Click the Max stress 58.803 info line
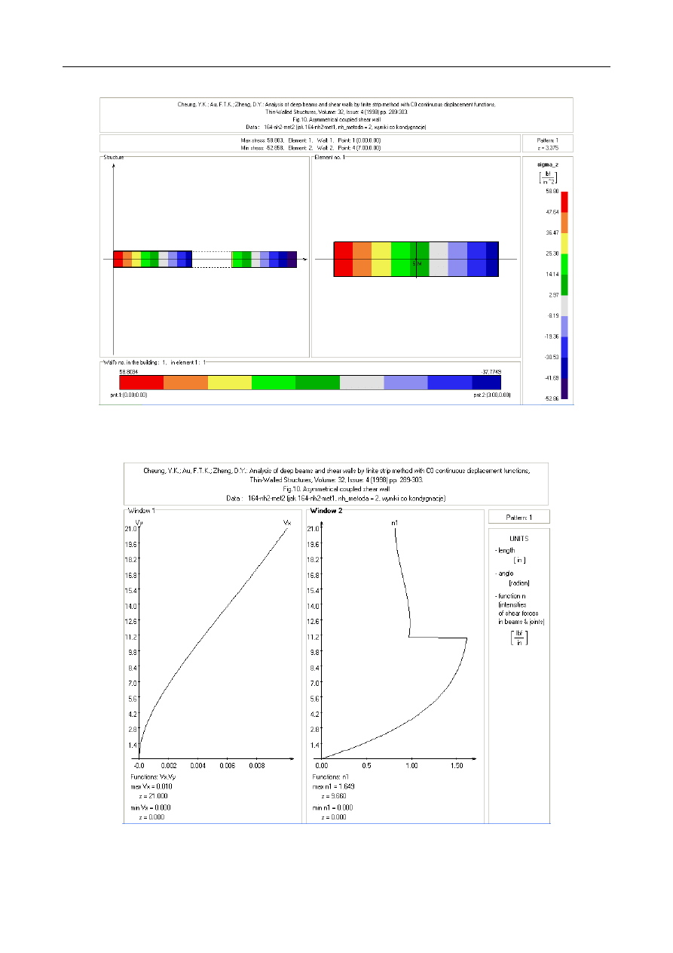 [x=310, y=140]
